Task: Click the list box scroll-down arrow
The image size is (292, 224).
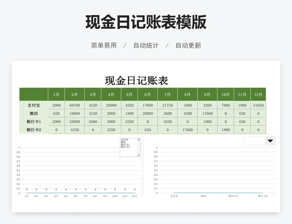Action: click(x=139, y=155)
